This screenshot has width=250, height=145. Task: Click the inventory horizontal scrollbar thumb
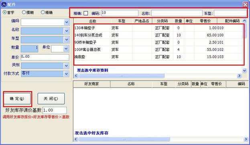[122, 76]
